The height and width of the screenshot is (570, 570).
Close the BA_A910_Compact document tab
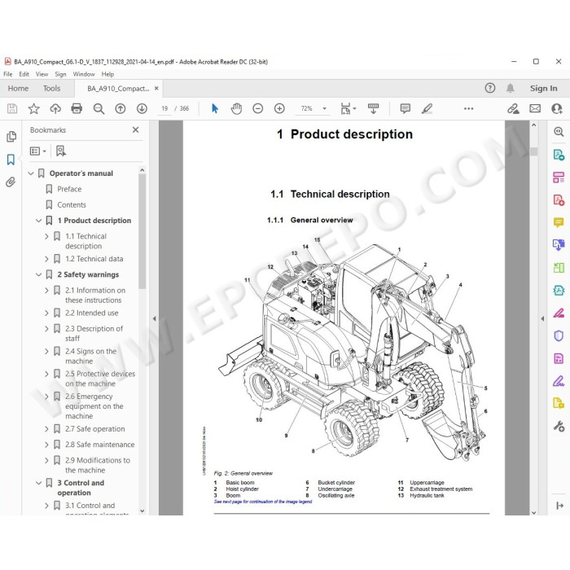click(x=156, y=88)
